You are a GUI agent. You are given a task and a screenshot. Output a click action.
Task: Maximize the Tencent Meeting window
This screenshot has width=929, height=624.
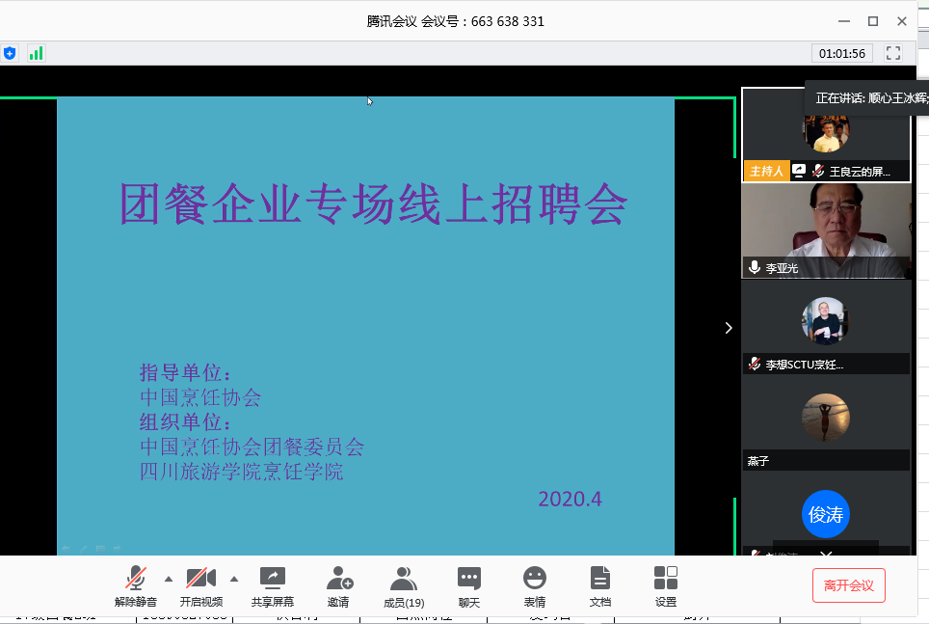point(873,21)
